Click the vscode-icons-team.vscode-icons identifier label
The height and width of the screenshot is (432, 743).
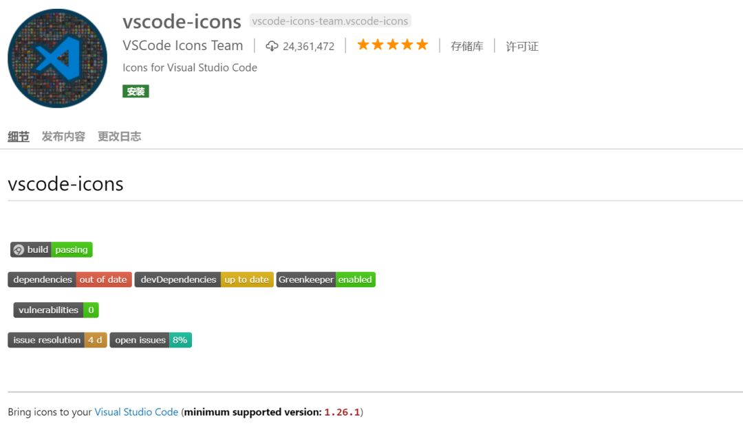(x=330, y=21)
